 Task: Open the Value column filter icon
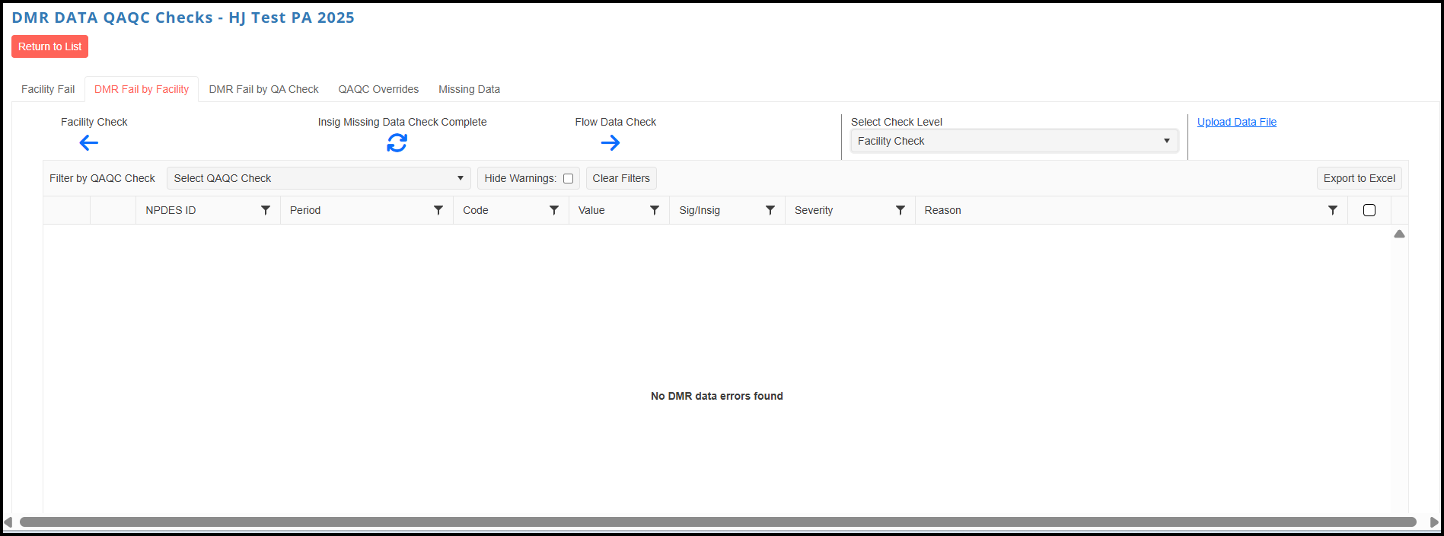[655, 210]
